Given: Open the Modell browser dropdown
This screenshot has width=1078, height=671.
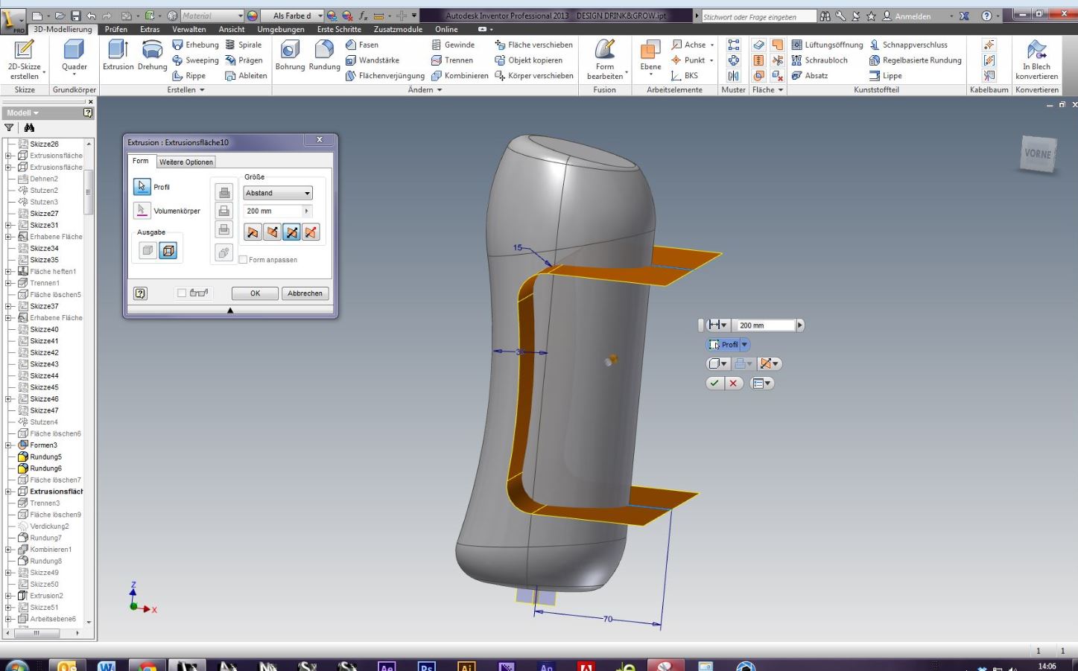Looking at the screenshot, I should [x=23, y=113].
